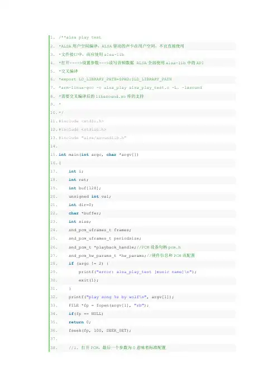277x392 pixels.
Task: Select the 'snd_pcm_t *playback_handle;' line
Action: (125, 247)
